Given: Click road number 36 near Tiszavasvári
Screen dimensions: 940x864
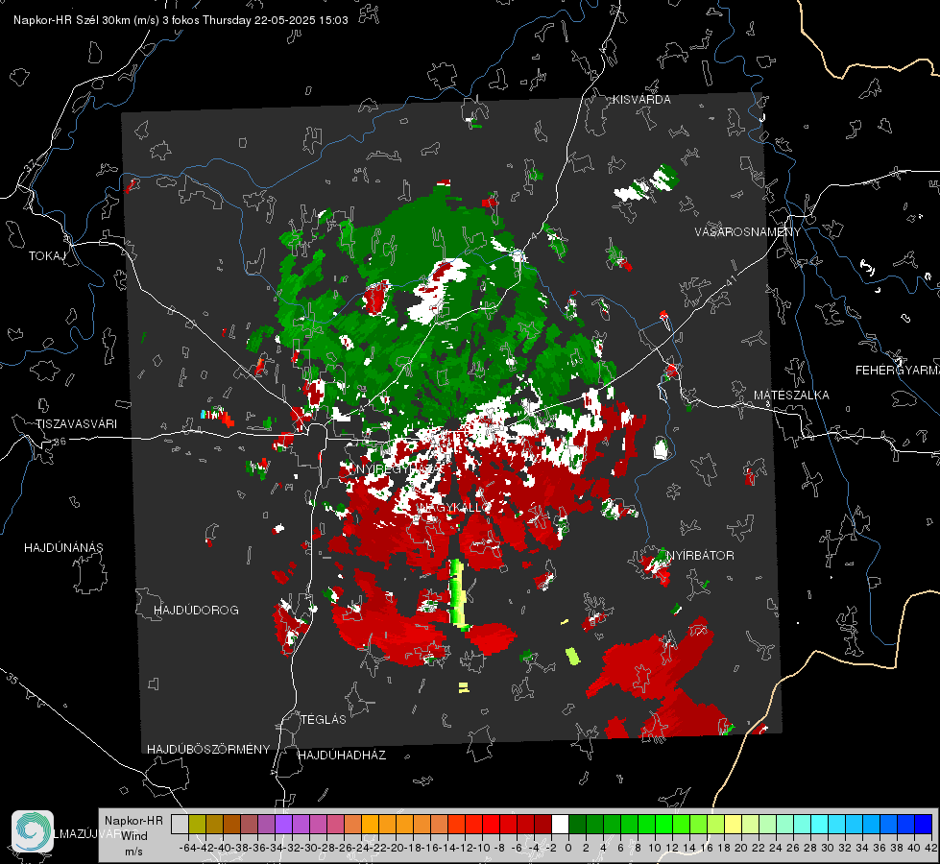Looking at the screenshot, I should click(x=60, y=442).
